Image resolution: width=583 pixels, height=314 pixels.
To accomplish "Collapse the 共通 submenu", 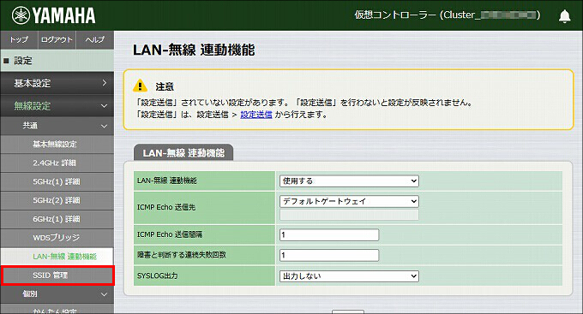I will coord(57,126).
